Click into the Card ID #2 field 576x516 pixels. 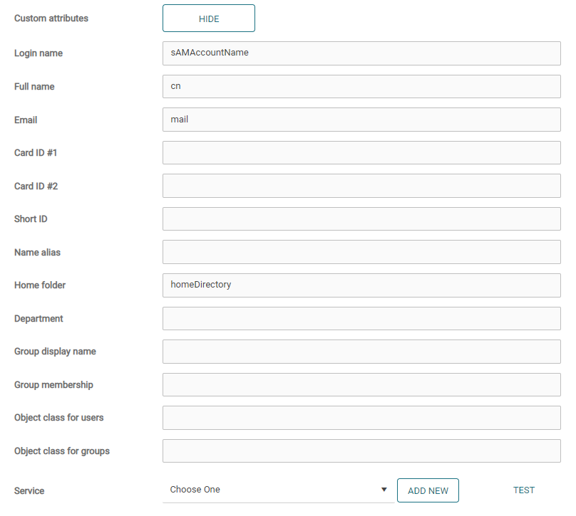tap(361, 186)
